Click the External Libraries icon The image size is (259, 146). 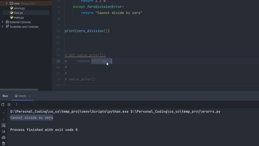[x=7, y=22]
